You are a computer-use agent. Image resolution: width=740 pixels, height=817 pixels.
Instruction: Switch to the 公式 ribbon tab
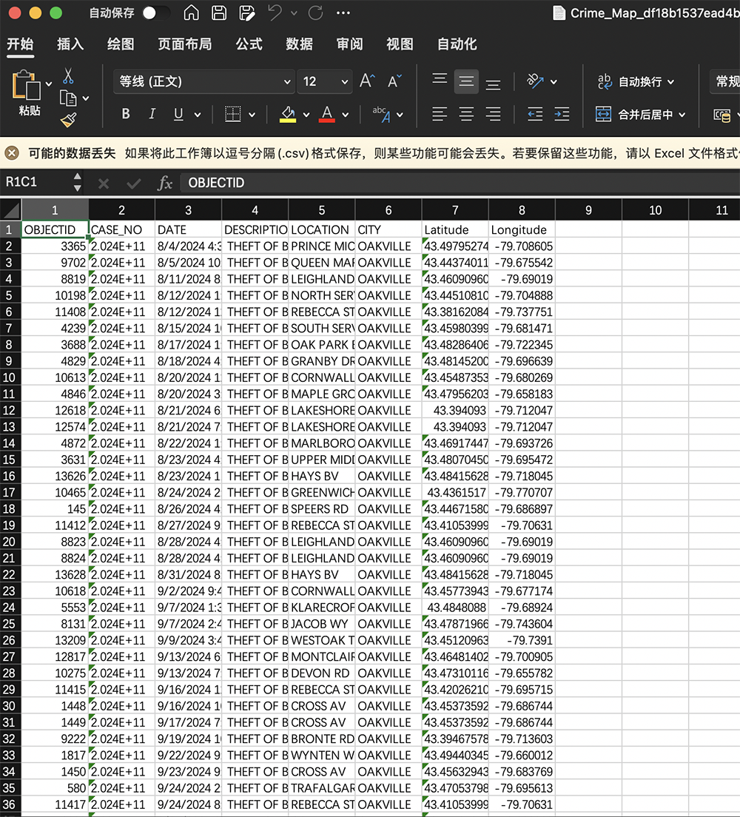click(249, 44)
